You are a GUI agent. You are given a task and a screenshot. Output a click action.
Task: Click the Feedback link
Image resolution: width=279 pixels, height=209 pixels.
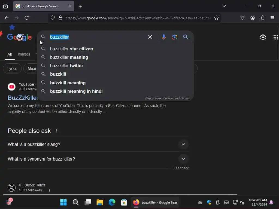(x=181, y=168)
